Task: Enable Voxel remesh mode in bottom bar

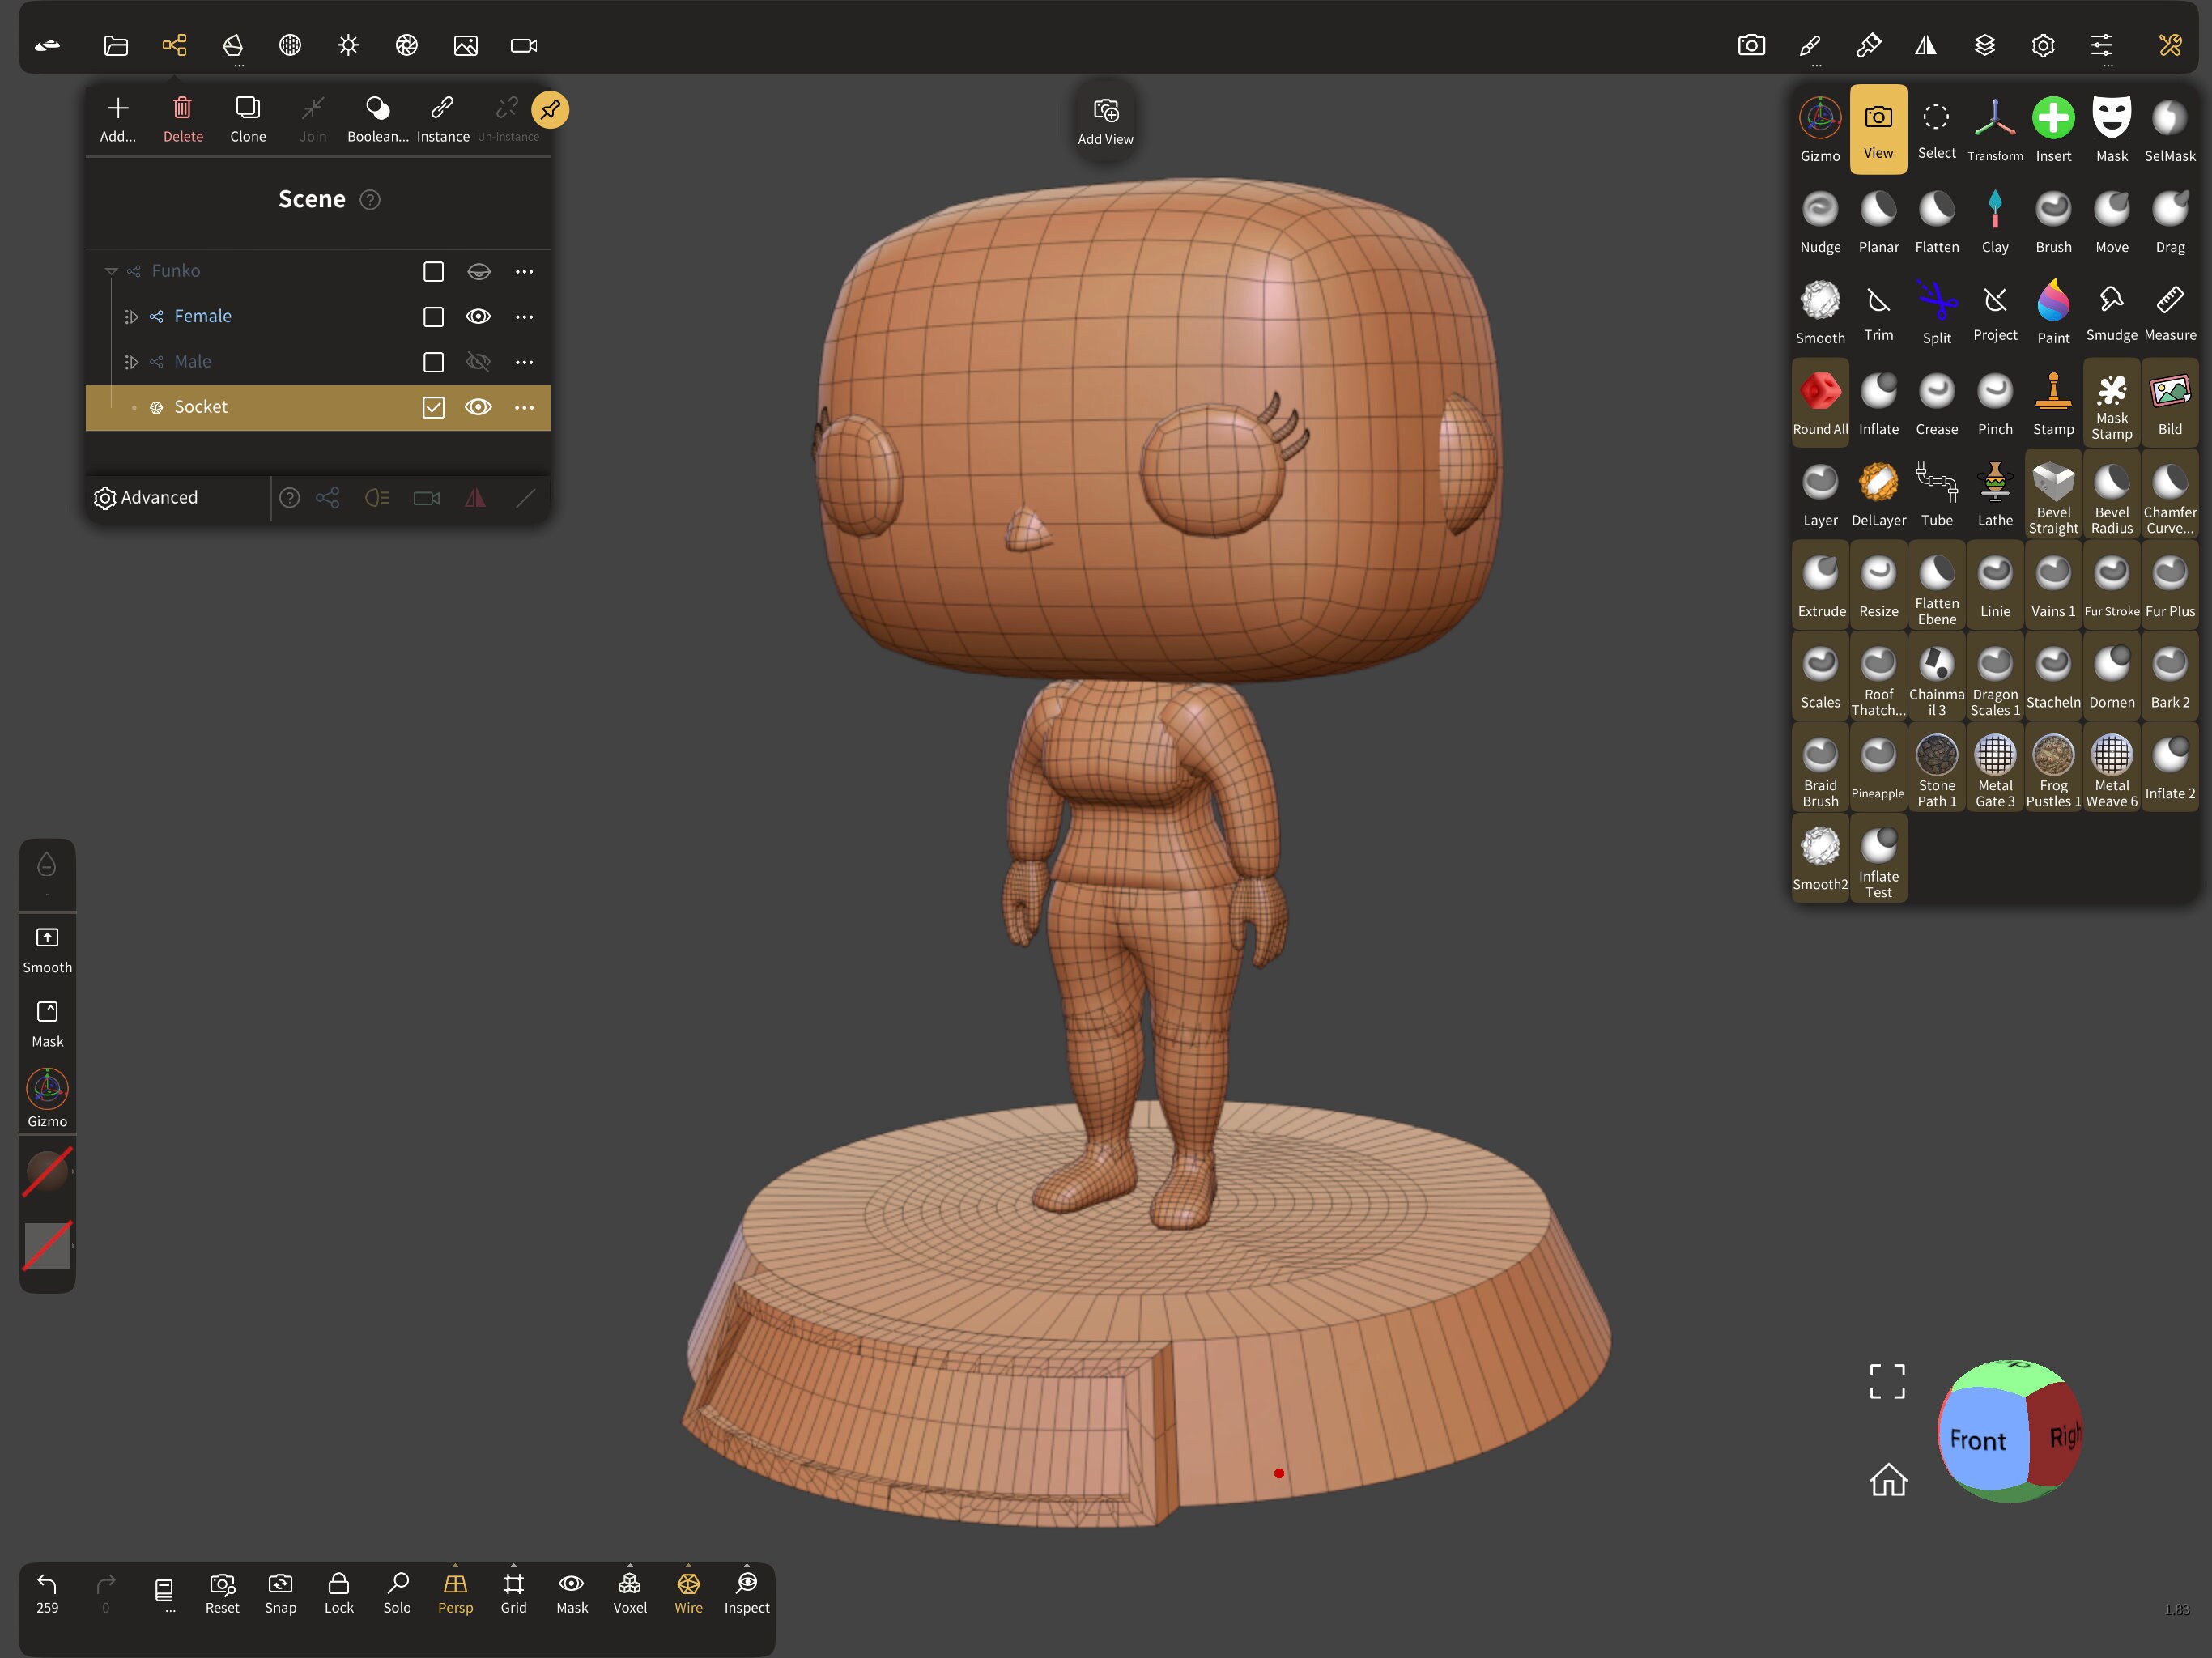Action: tap(630, 1592)
